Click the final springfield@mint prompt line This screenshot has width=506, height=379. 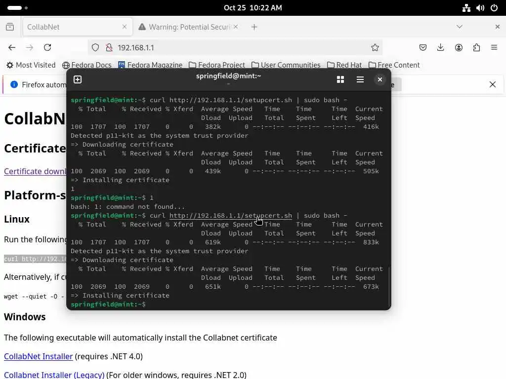coord(108,304)
